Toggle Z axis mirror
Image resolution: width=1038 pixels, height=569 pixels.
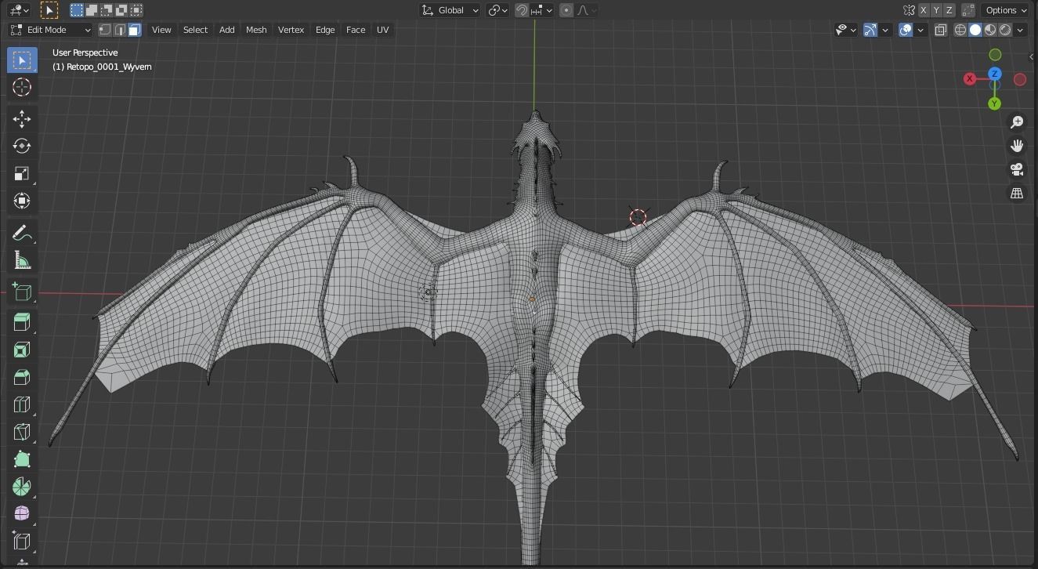pyautogui.click(x=949, y=10)
